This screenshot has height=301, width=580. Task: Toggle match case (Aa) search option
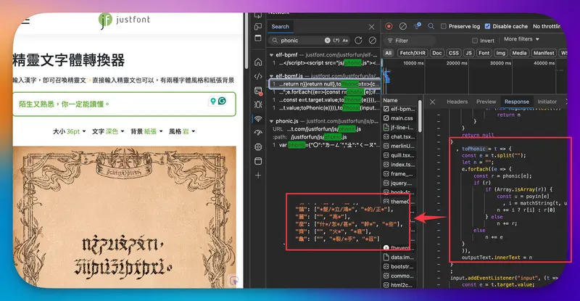345,41
